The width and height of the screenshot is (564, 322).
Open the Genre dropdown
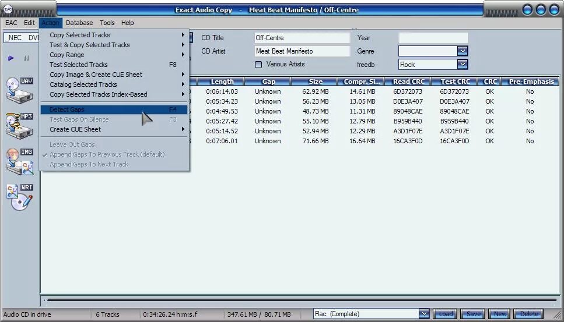pyautogui.click(x=463, y=51)
